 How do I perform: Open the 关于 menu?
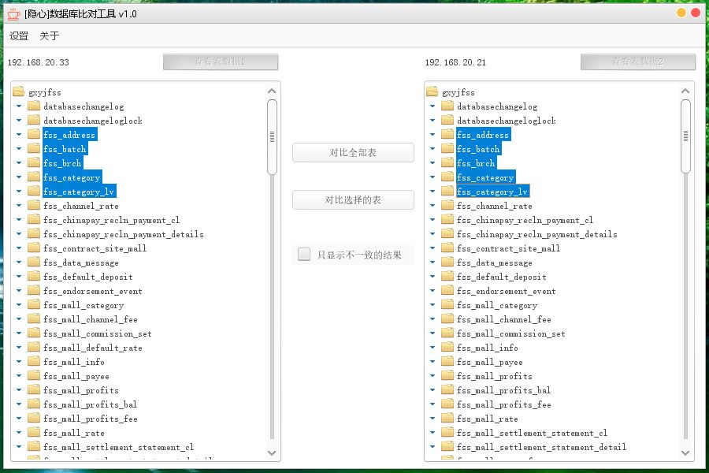(x=50, y=35)
